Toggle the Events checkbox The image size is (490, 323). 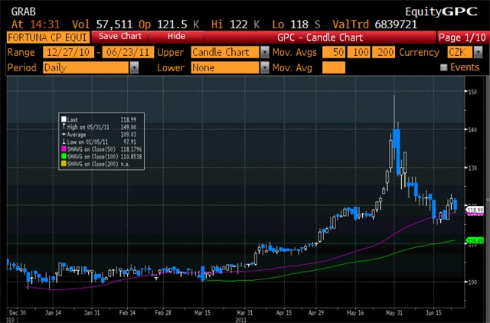pos(443,67)
